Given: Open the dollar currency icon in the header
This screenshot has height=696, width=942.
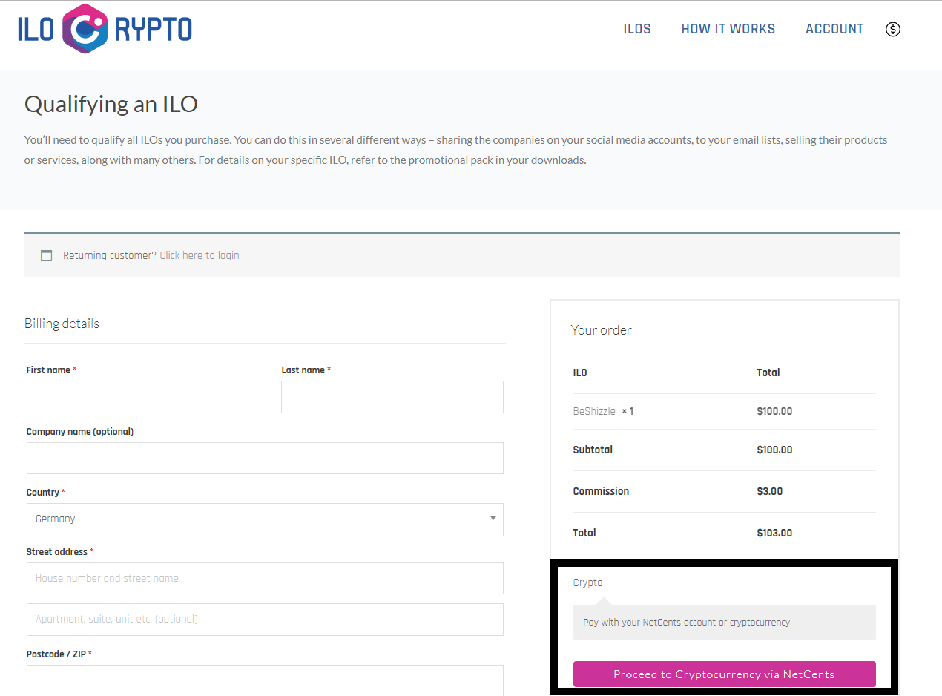Looking at the screenshot, I should coord(893,28).
